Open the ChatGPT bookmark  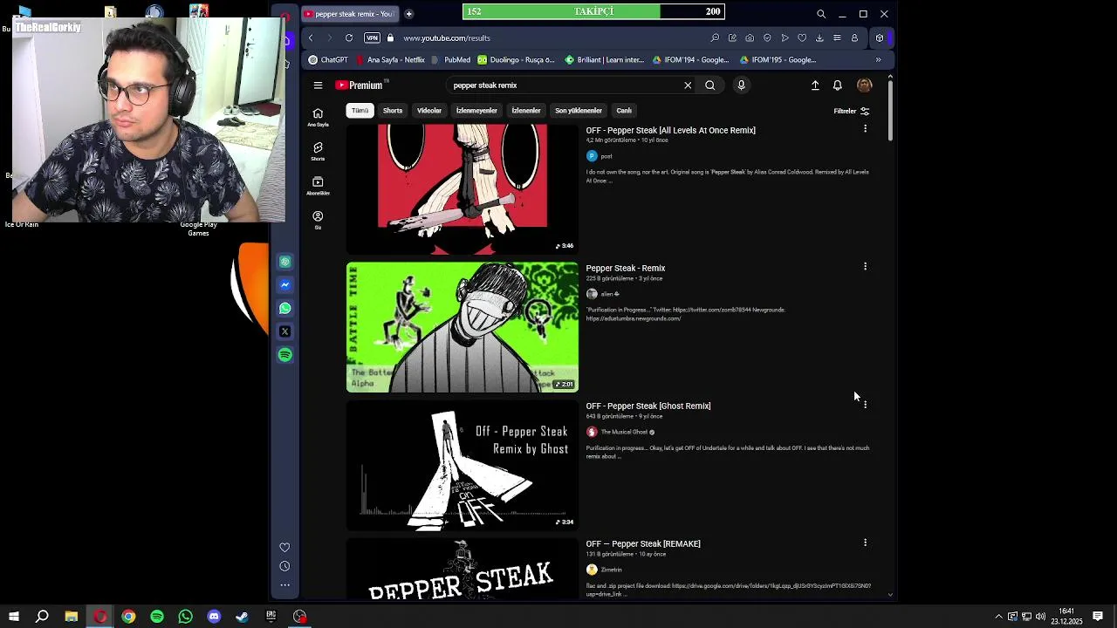pyautogui.click(x=328, y=59)
